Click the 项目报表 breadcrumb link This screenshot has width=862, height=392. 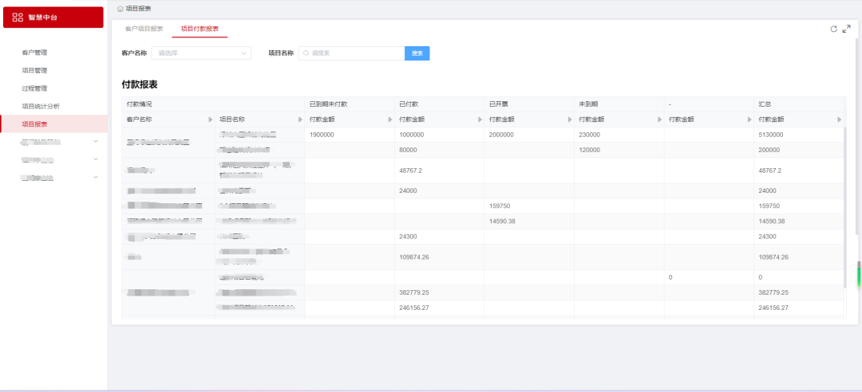[139, 9]
